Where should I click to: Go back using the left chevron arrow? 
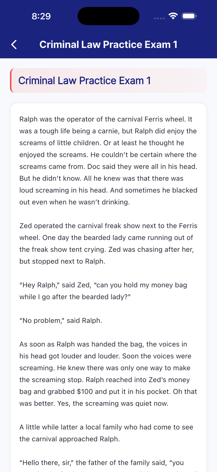[14, 45]
